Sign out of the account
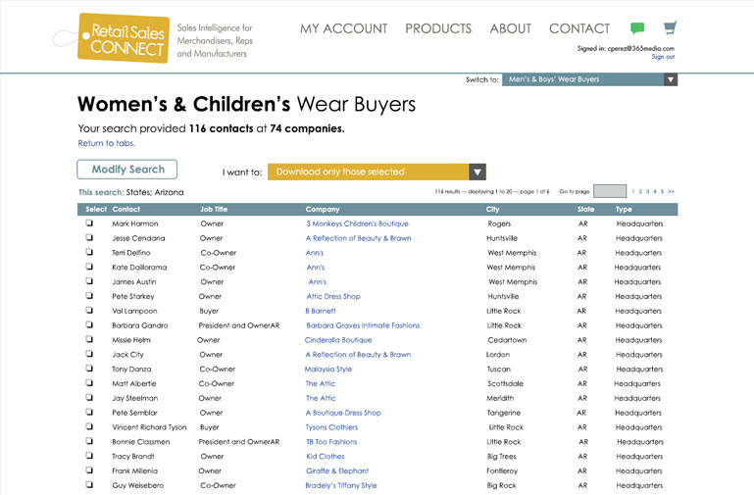This screenshot has height=495, width=754. [663, 57]
